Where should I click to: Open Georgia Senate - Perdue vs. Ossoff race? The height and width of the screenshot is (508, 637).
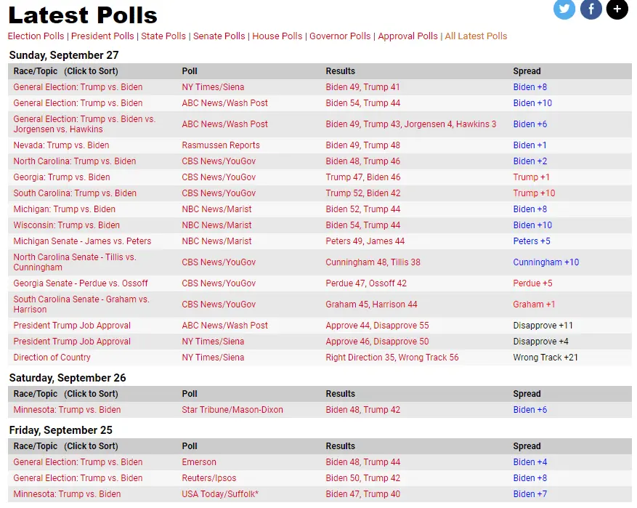coord(80,283)
